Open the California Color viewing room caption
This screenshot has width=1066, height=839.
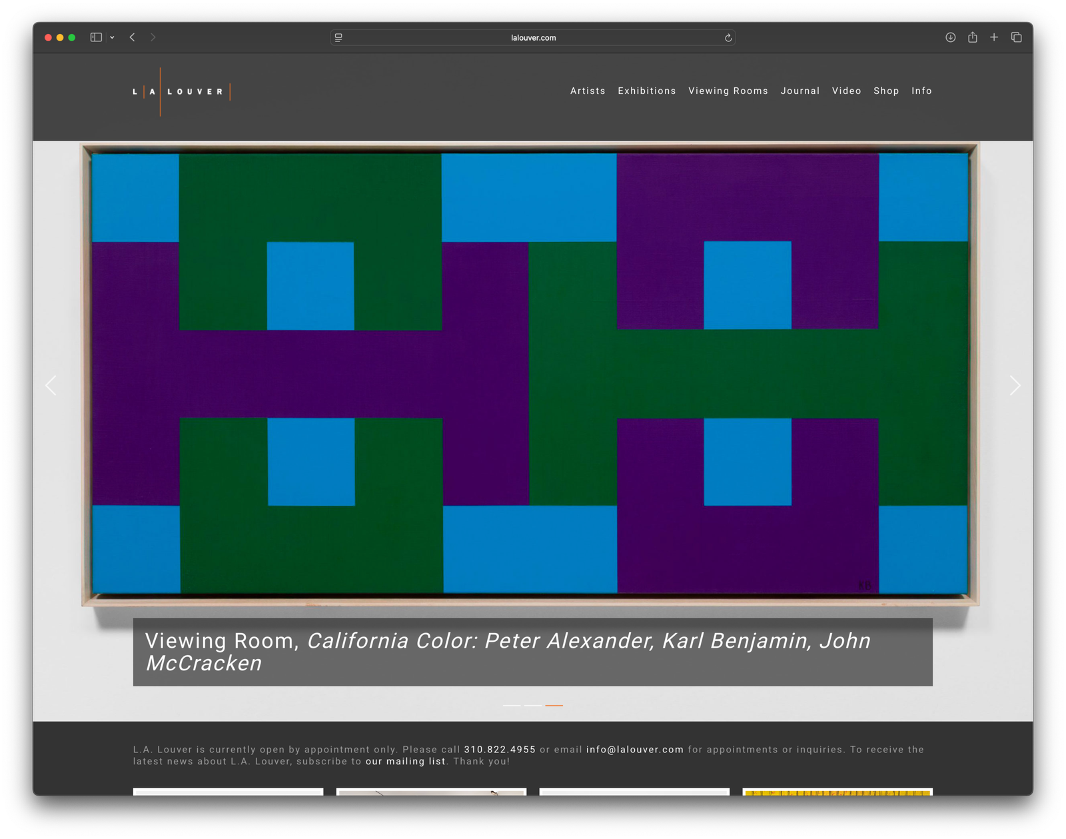click(x=533, y=652)
